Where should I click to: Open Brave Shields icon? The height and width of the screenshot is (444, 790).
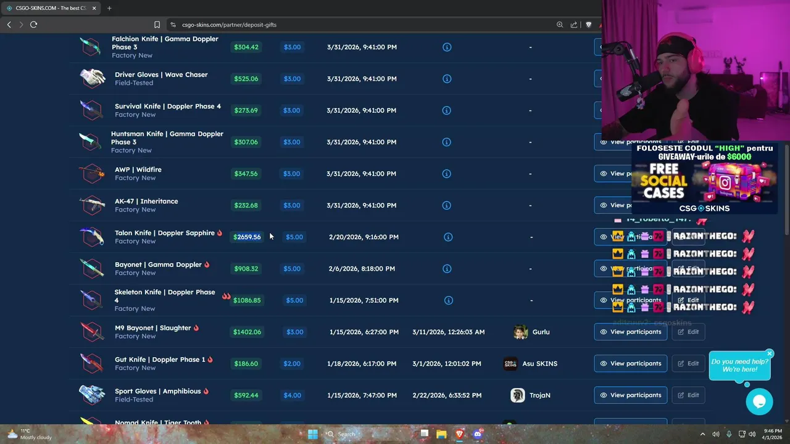(x=588, y=25)
